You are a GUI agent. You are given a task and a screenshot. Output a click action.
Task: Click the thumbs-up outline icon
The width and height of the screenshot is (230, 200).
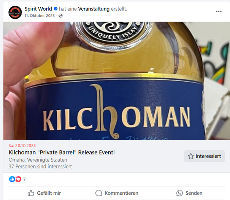[x=31, y=193]
